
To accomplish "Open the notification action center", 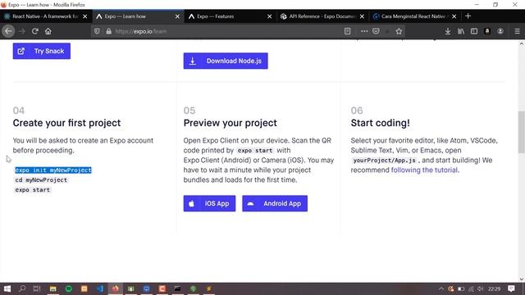I will [x=511, y=288].
